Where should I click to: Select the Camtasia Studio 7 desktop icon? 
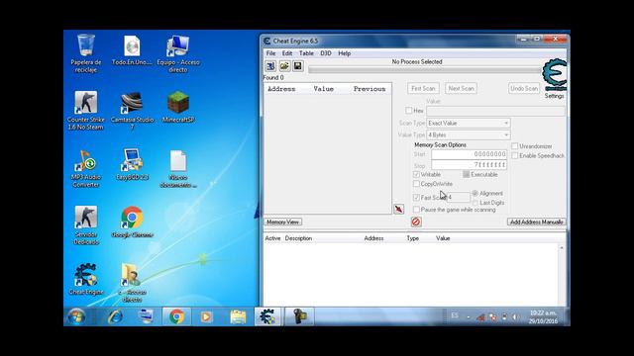pos(132,111)
